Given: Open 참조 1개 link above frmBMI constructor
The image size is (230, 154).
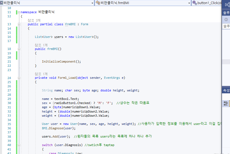Looking at the screenshot, I should click(x=41, y=45).
